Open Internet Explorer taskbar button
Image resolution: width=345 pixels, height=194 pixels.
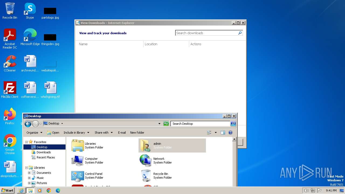21,190
